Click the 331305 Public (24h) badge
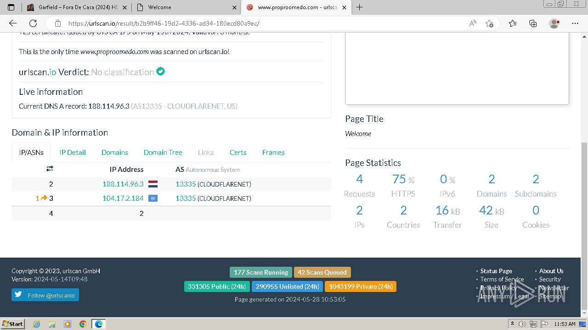This screenshot has height=330, width=588. point(217,286)
